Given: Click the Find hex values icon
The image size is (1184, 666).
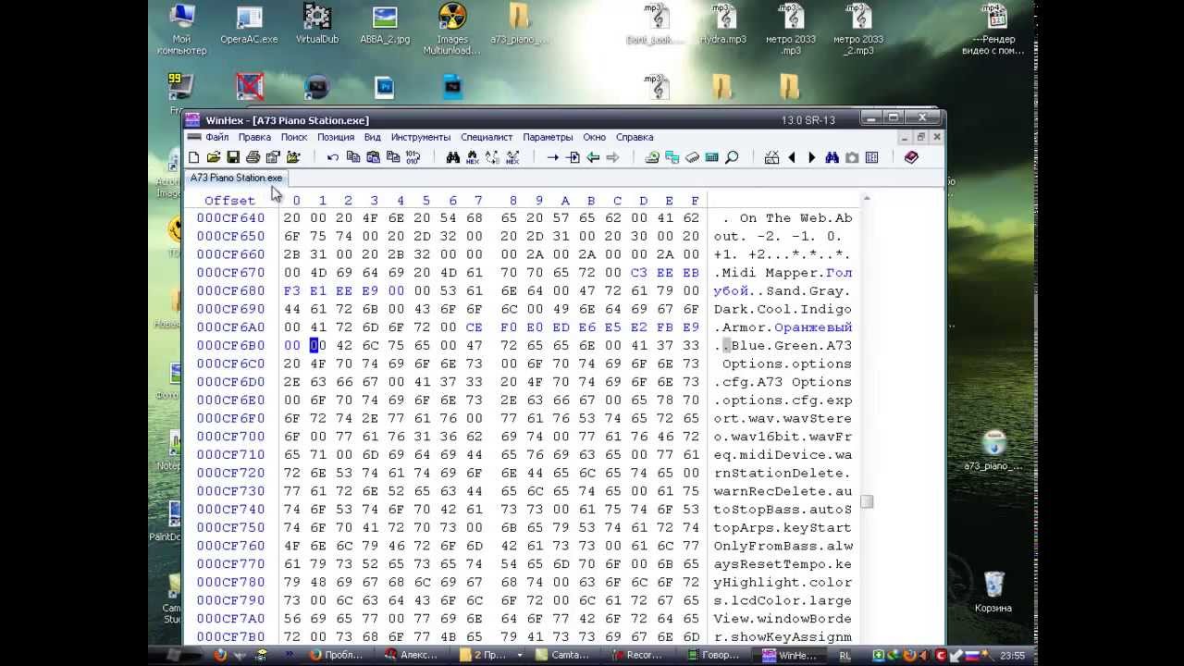Looking at the screenshot, I should coord(473,157).
